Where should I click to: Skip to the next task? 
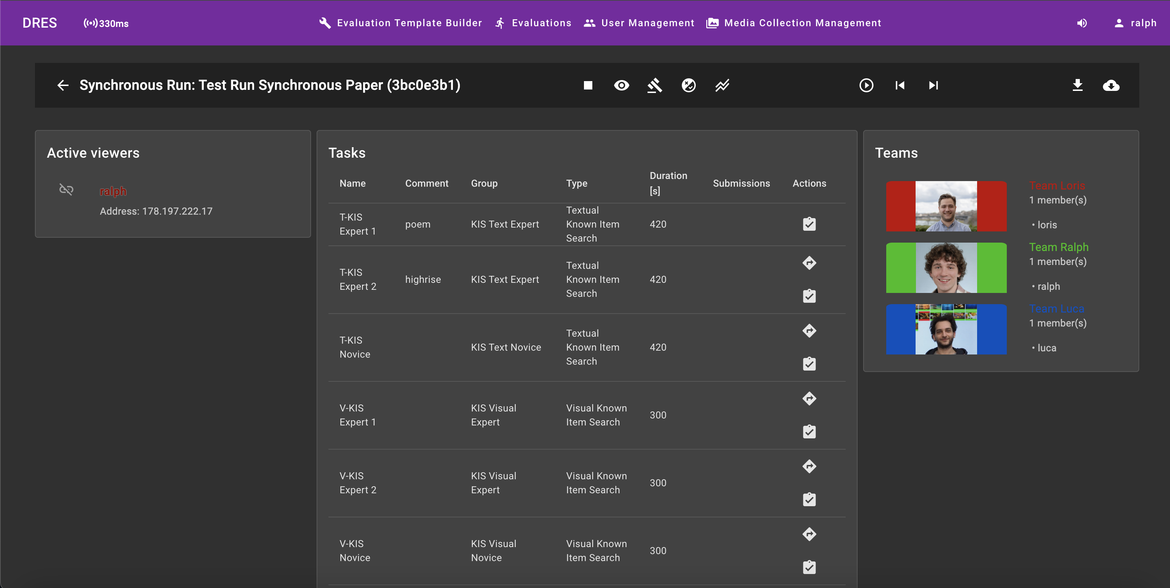(x=933, y=85)
